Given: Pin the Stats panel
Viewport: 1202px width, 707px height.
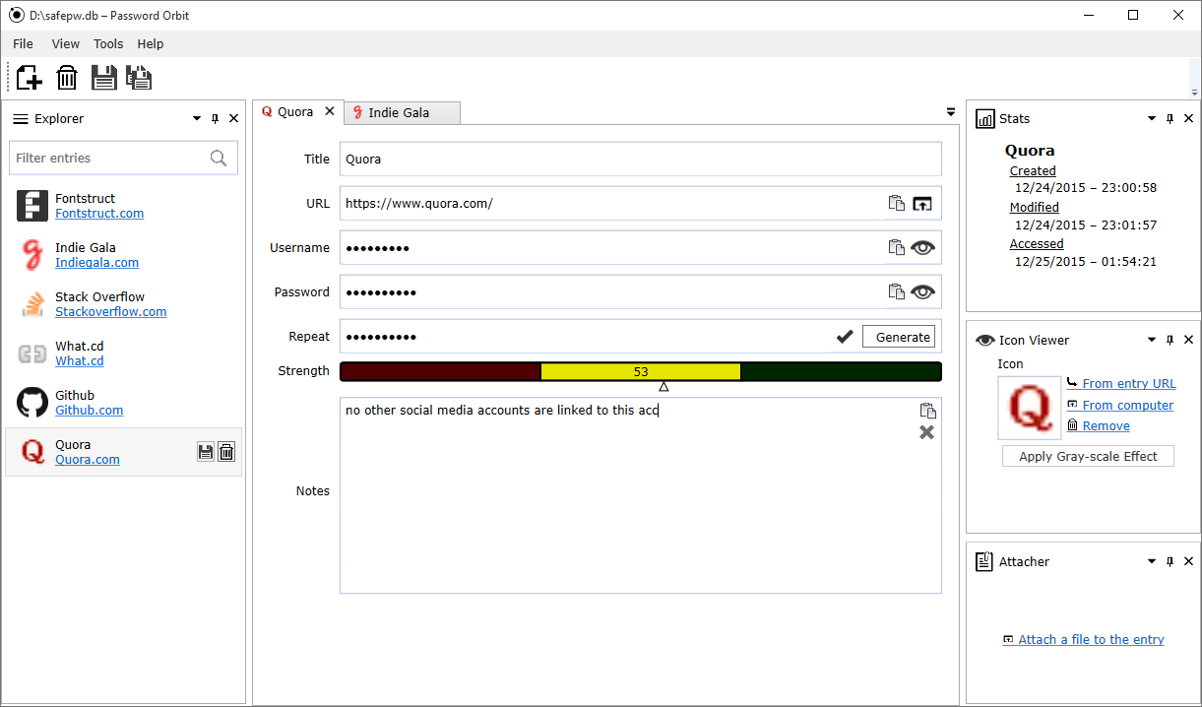Looking at the screenshot, I should 1170,119.
